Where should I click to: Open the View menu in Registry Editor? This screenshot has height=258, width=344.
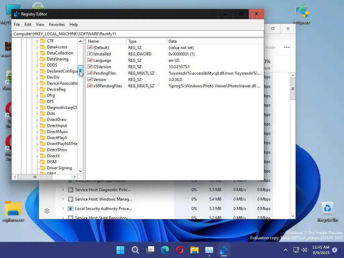click(40, 24)
